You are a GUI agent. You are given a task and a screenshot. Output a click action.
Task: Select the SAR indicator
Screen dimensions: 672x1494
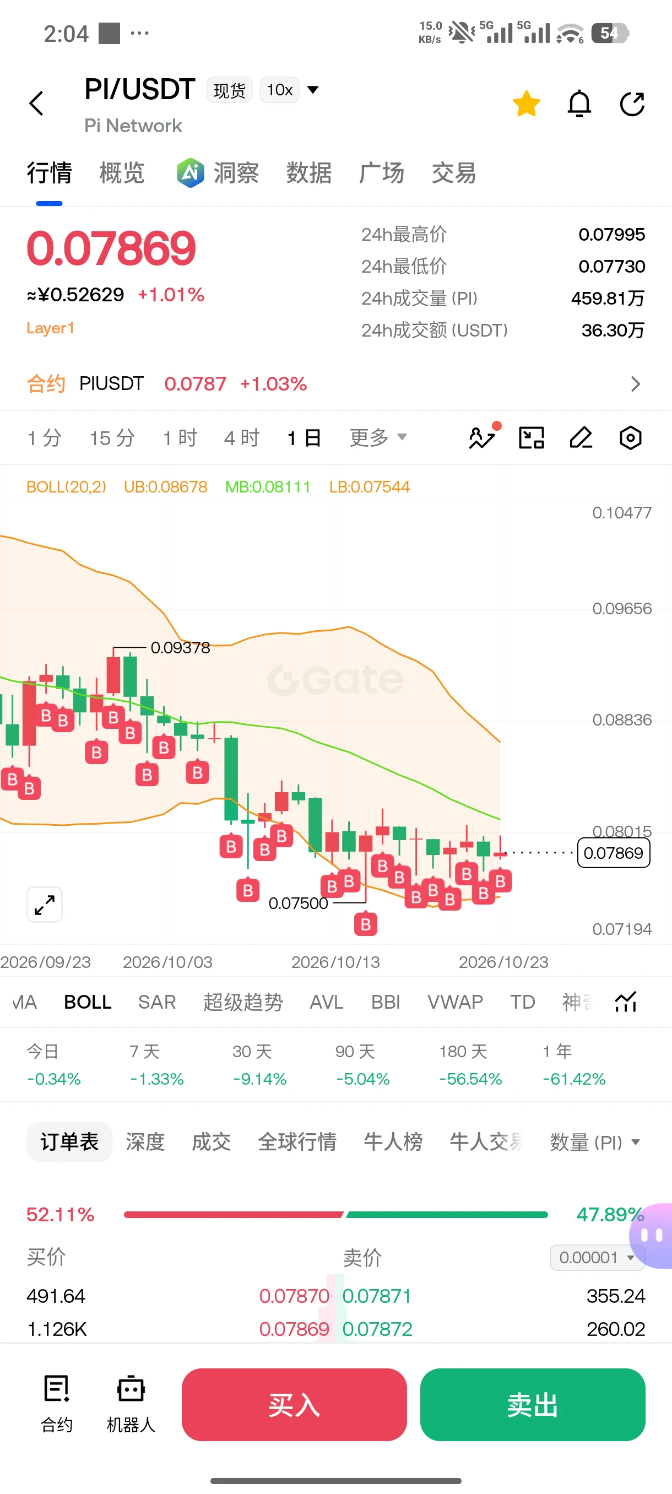(x=156, y=1002)
